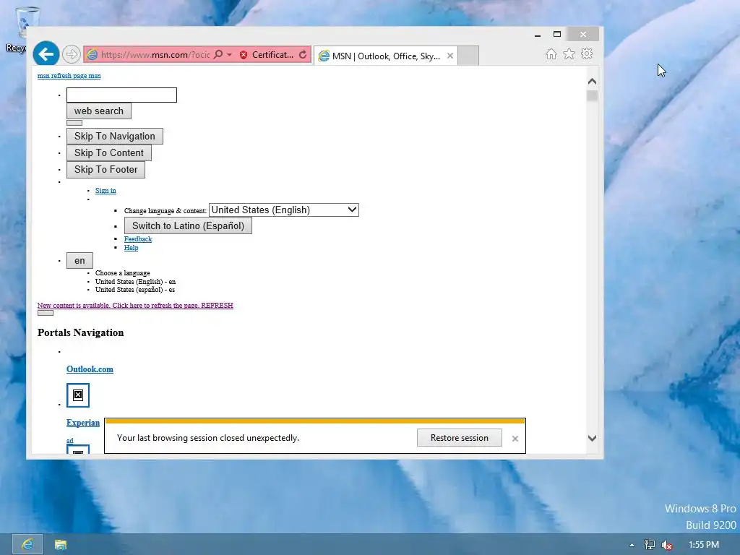This screenshot has width=740, height=555.
Task: Minimize the Internet Explorer window
Action: 538,35
